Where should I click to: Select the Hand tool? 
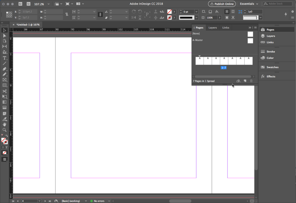[5, 124]
